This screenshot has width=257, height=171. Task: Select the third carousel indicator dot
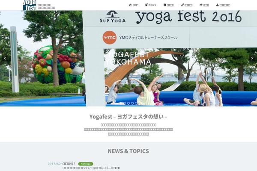132,103
